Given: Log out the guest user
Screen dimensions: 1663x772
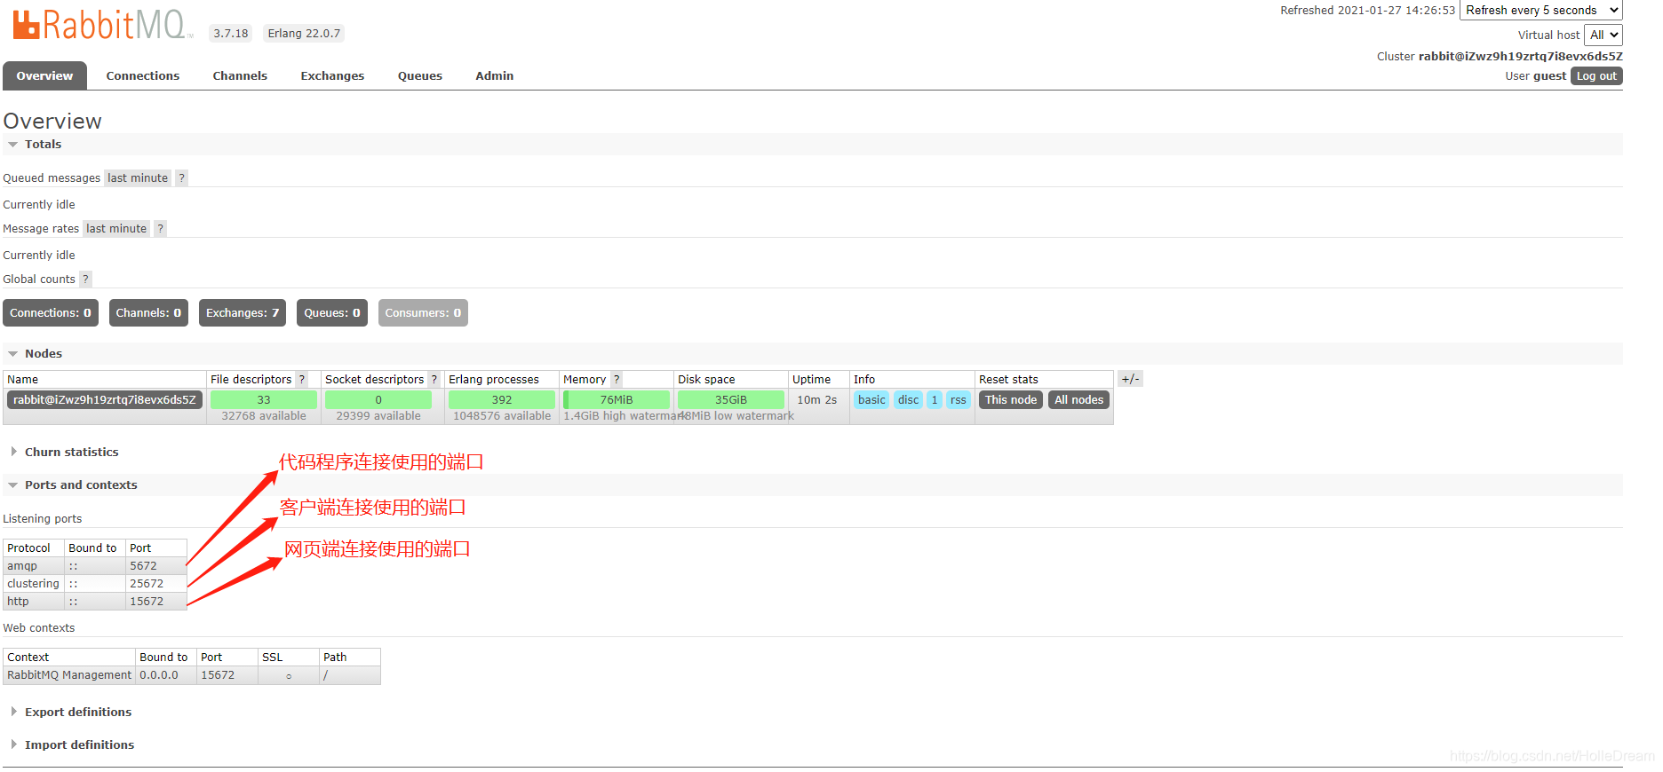Looking at the screenshot, I should point(1596,75).
